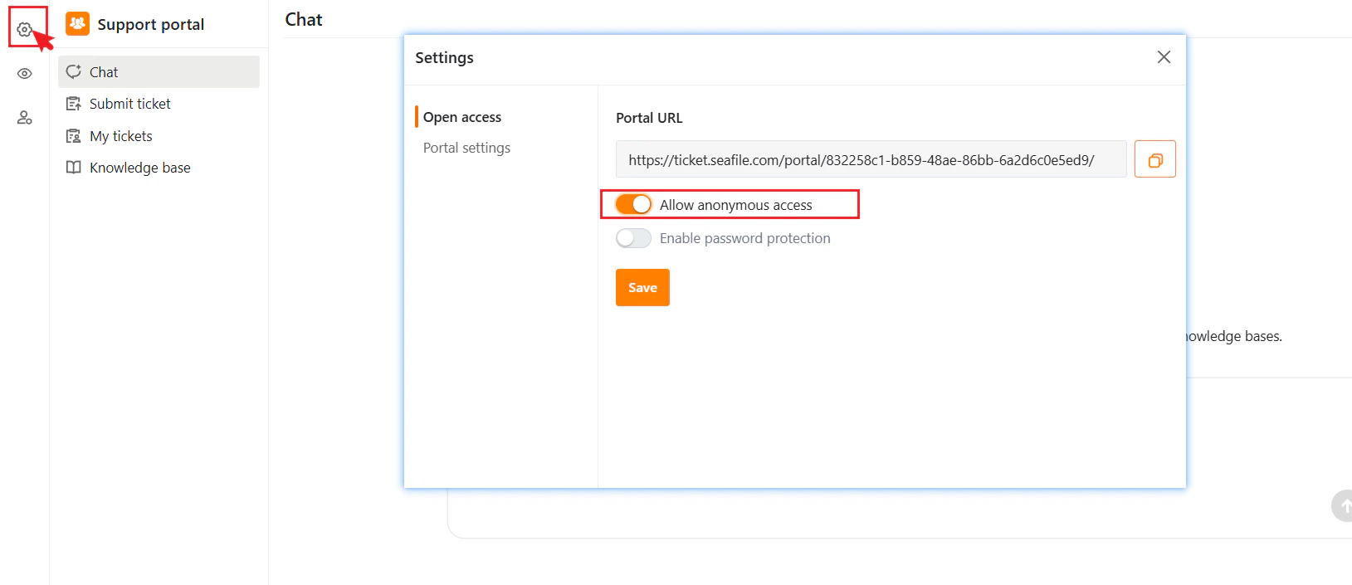Click the send arrow button in chat
Screen dimensions: 1352x585
tap(1342, 505)
